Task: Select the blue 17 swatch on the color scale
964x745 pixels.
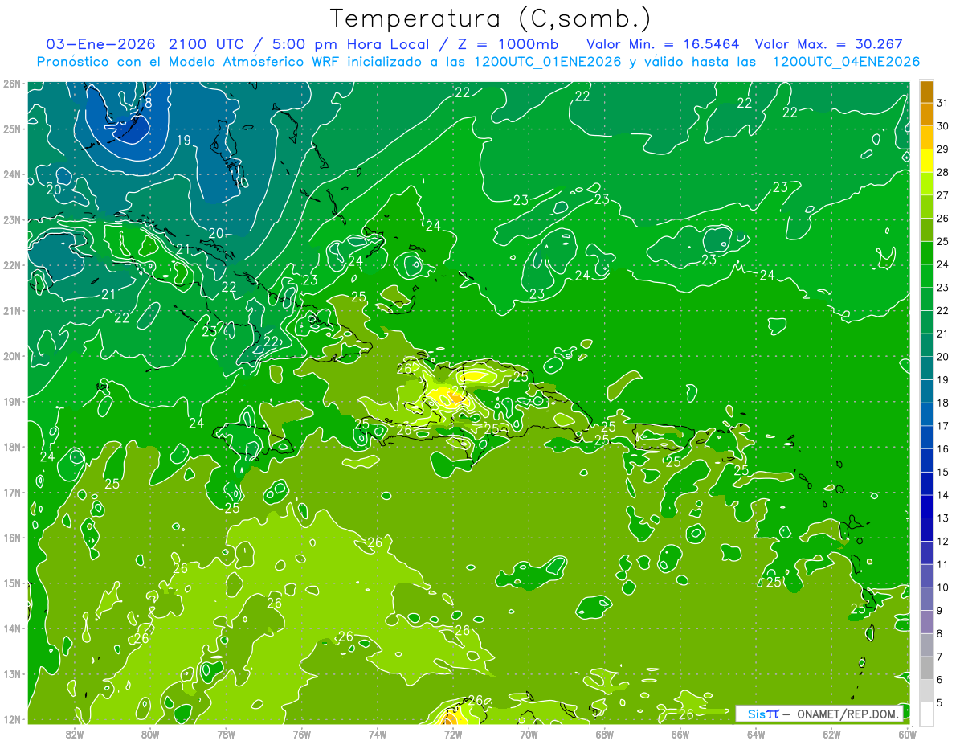Action: point(926,414)
